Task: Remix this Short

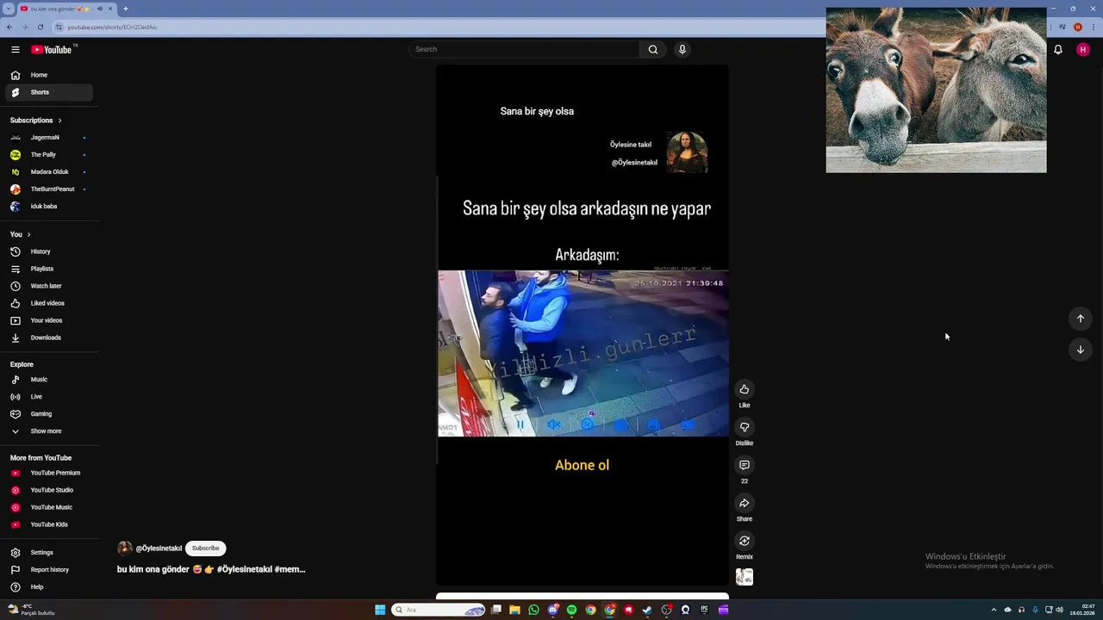Action: 745,541
